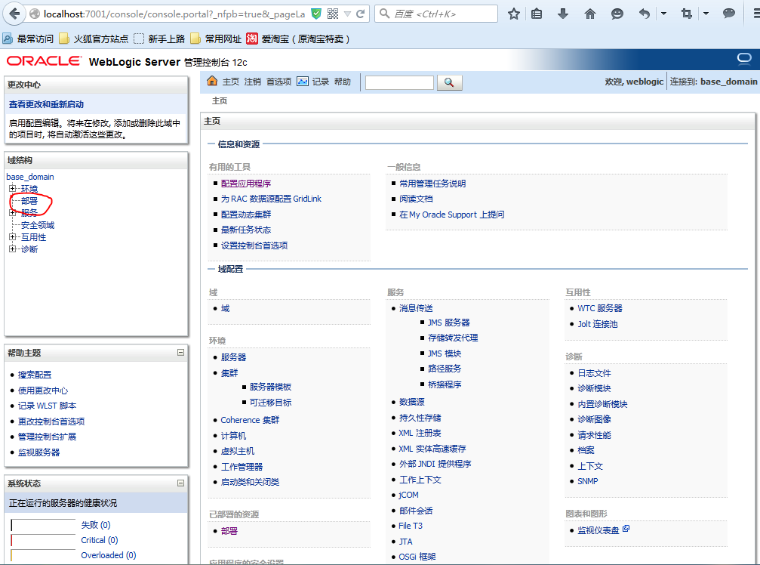This screenshot has height=565, width=760.
Task: Expand the 互用性 tree node
Action: point(12,236)
